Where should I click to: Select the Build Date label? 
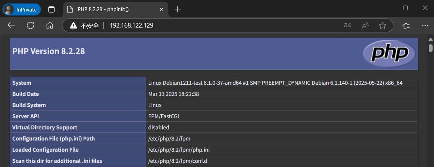[26, 94]
